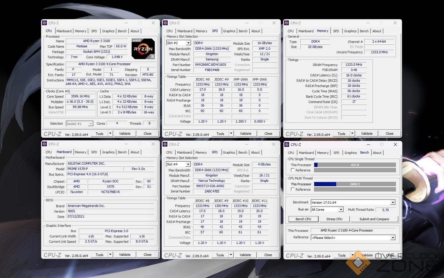This screenshot has height=278, width=444.
Task: Click the empty Reference bar under CPU Single Thread
Action: [x=355, y=170]
